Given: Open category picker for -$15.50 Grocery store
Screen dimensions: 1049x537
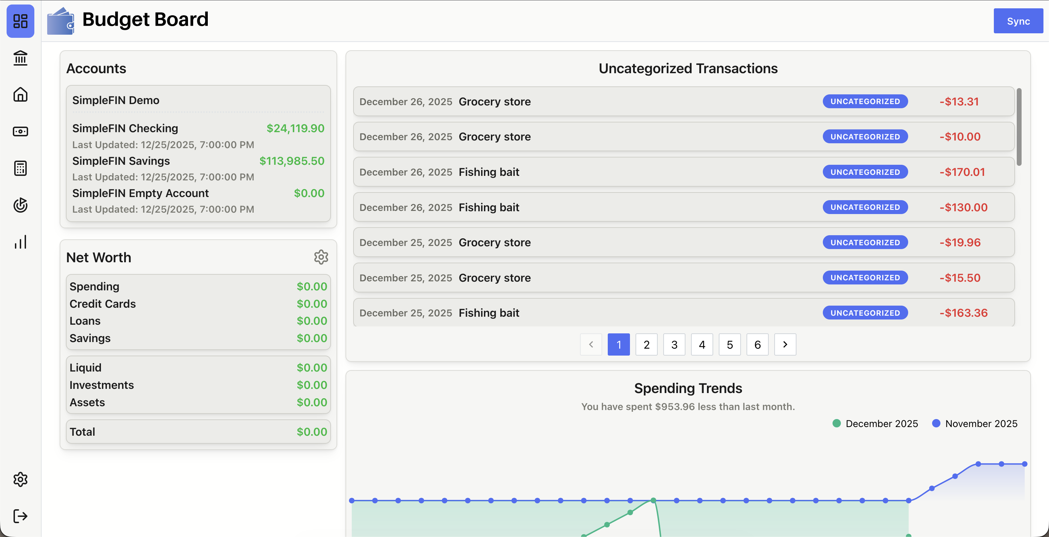Looking at the screenshot, I should [x=865, y=278].
